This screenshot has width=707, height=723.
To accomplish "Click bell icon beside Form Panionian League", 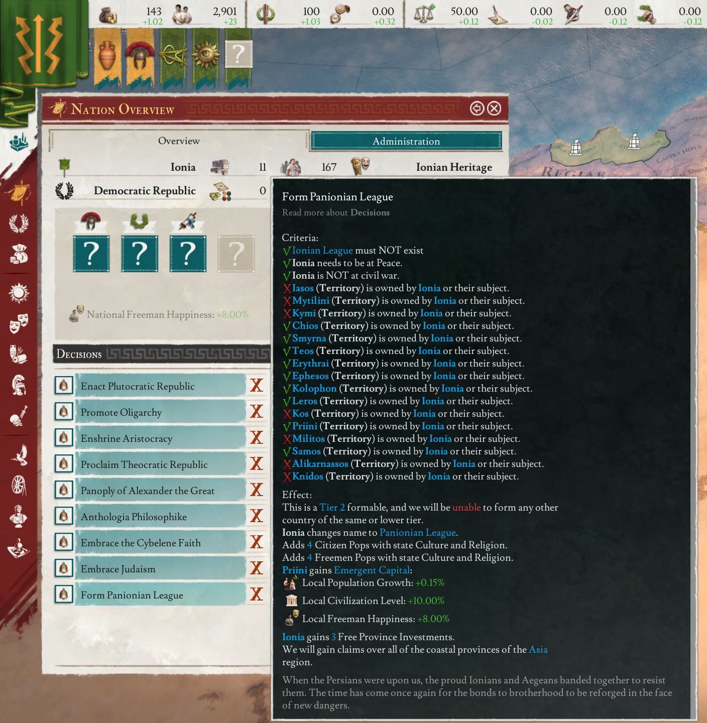I will [64, 594].
